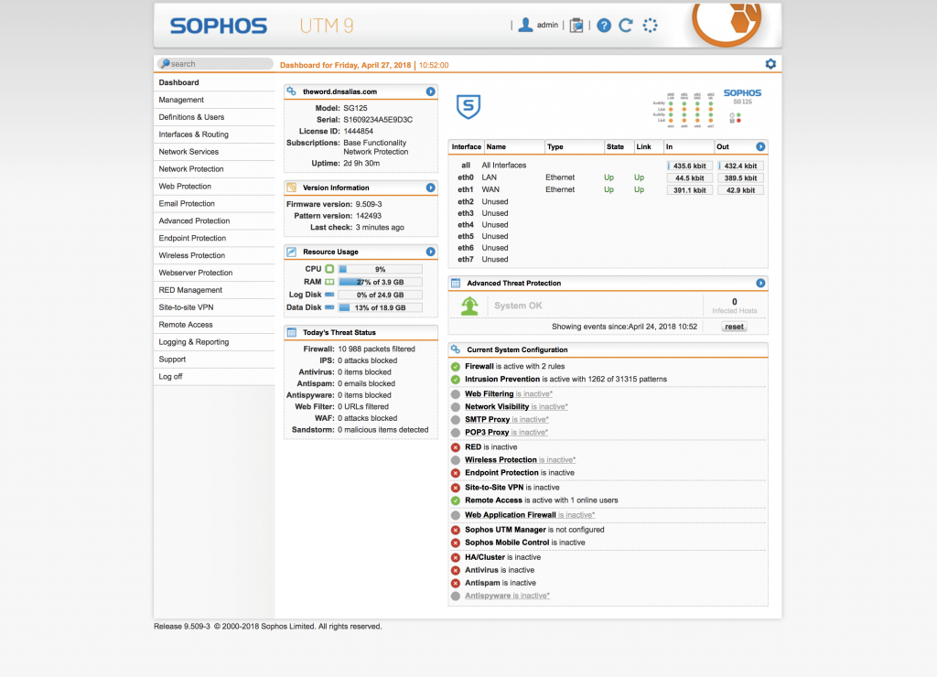The image size is (937, 677).
Task: Click the red status icon beside HA/Cluster
Action: 456,557
